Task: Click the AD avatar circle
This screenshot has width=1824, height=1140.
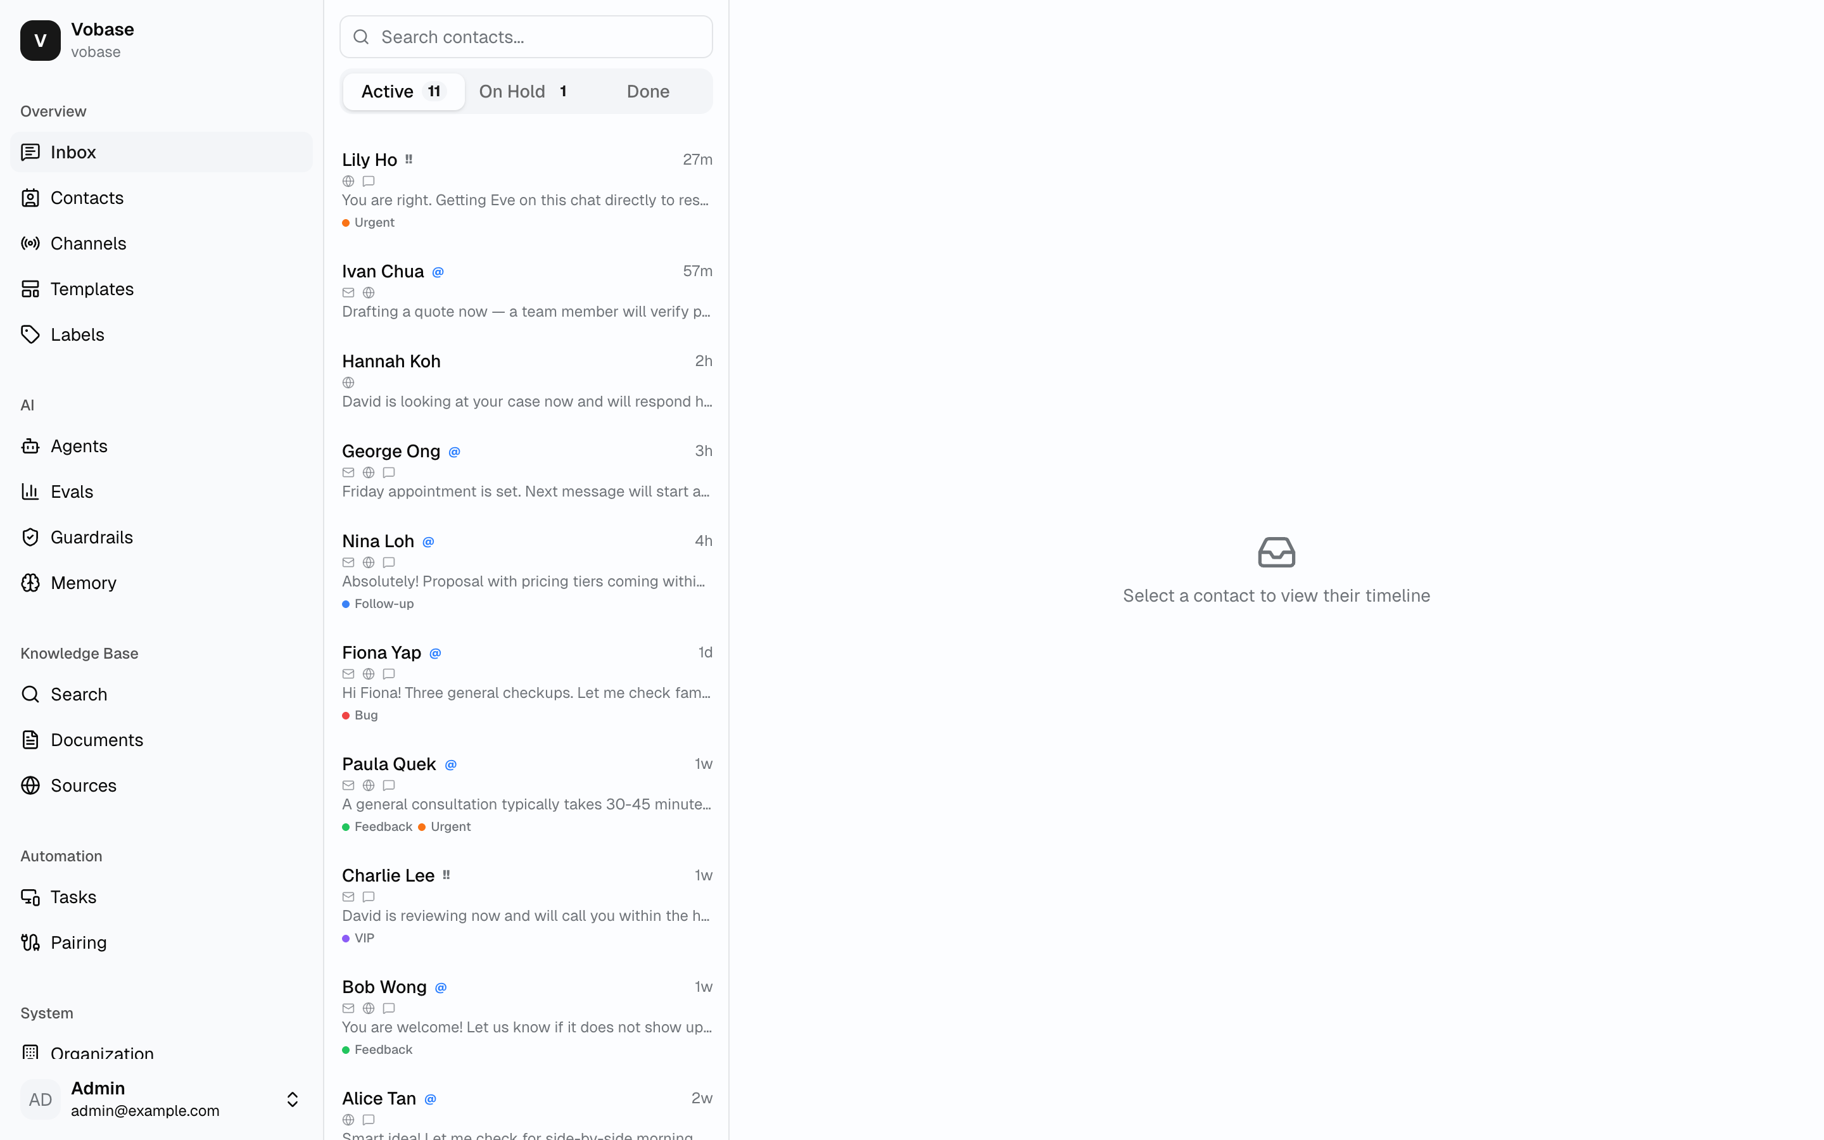Action: (41, 1099)
